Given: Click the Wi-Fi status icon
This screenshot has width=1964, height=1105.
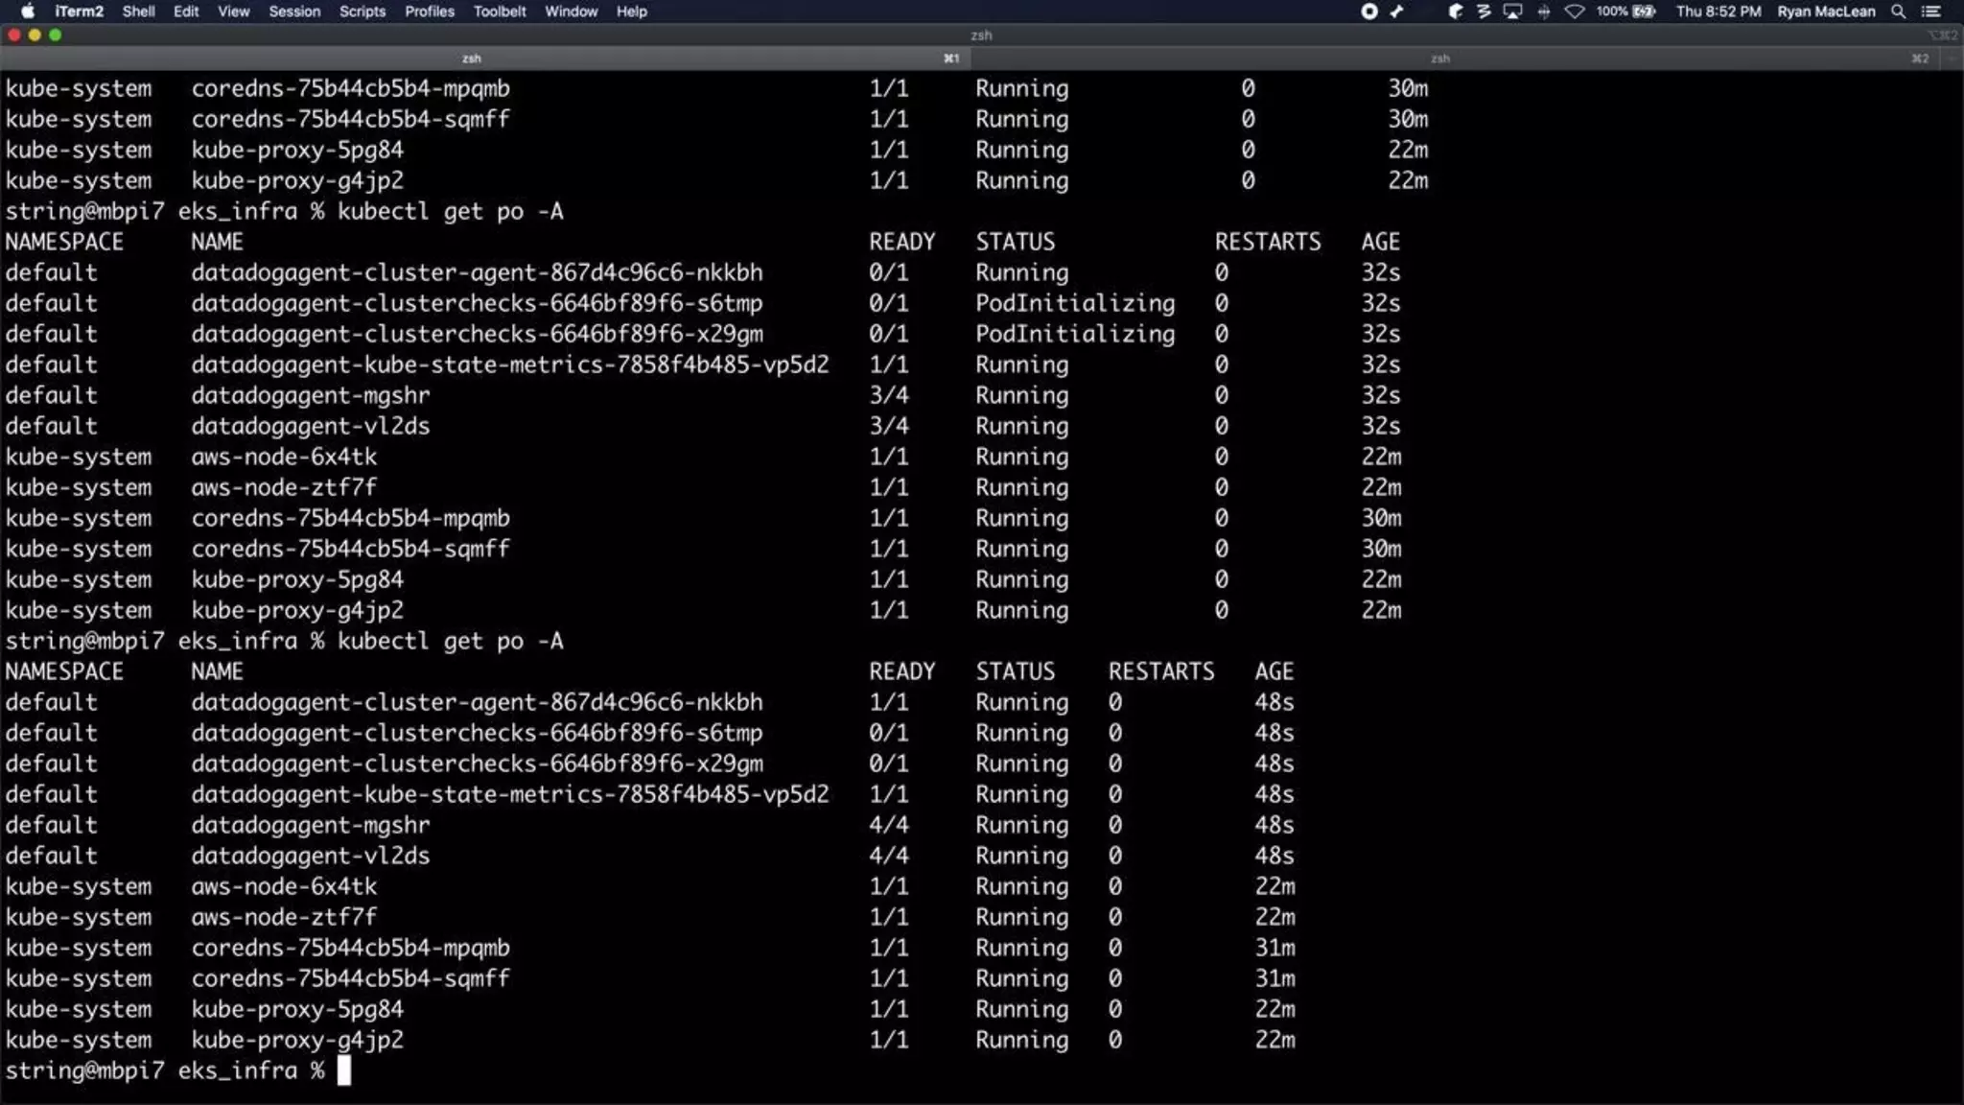Looking at the screenshot, I should click(x=1575, y=12).
